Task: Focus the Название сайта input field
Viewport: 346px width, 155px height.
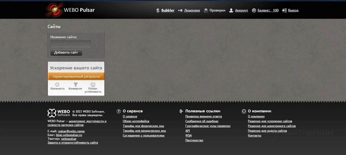Action: coord(71,44)
